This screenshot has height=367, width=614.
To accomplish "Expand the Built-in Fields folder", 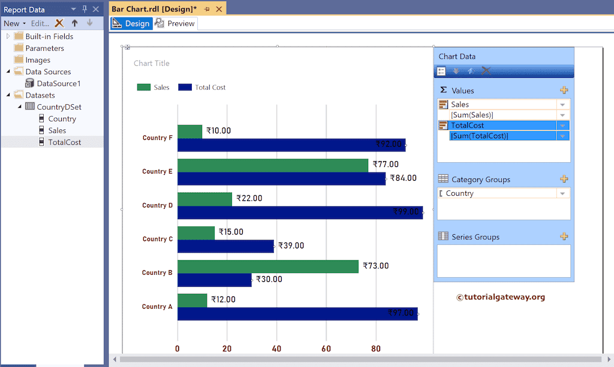I will (x=8, y=37).
